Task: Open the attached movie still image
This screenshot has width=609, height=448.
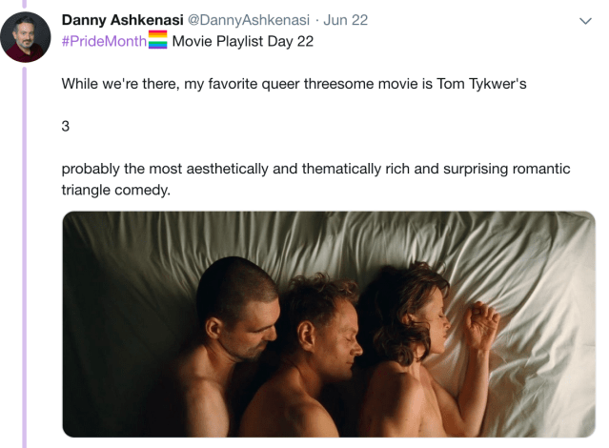Action: click(x=328, y=324)
